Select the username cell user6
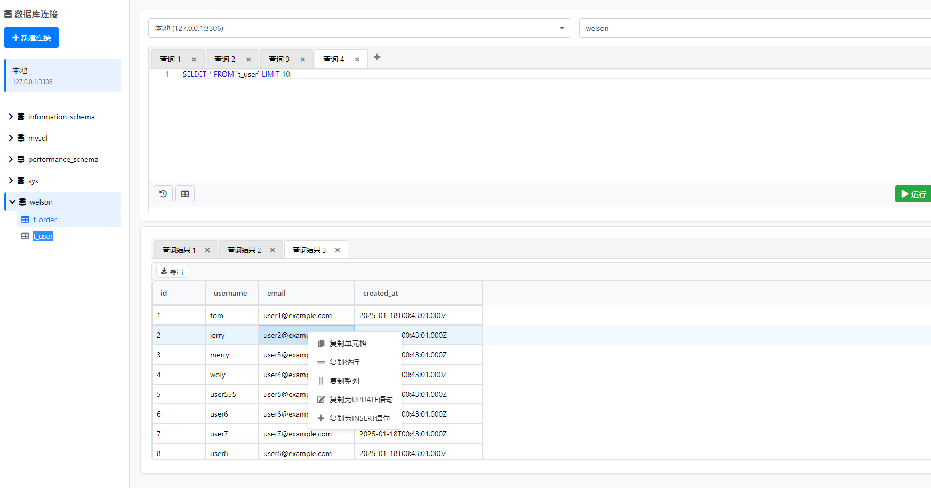Image resolution: width=931 pixels, height=488 pixels. [x=232, y=414]
